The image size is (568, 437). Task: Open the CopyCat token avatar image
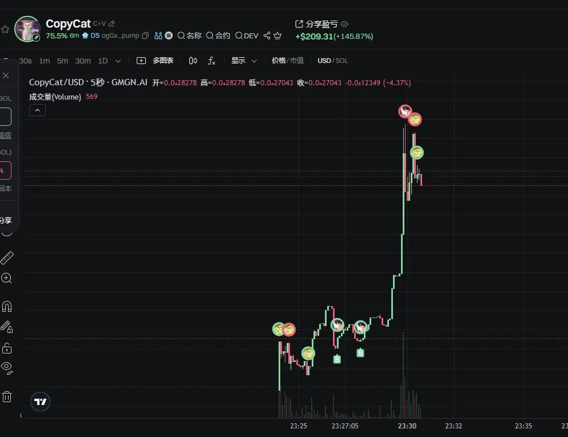point(27,29)
